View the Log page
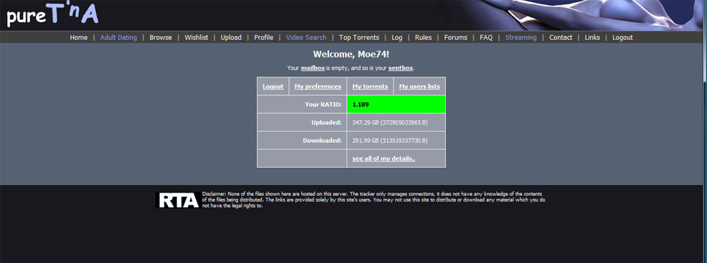Viewport: 707px width, 263px height. point(397,37)
